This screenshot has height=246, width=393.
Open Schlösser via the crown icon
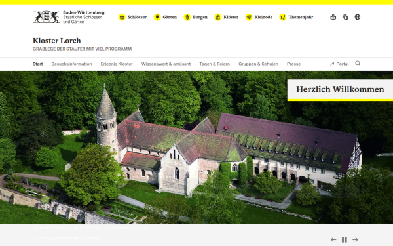[x=122, y=17]
